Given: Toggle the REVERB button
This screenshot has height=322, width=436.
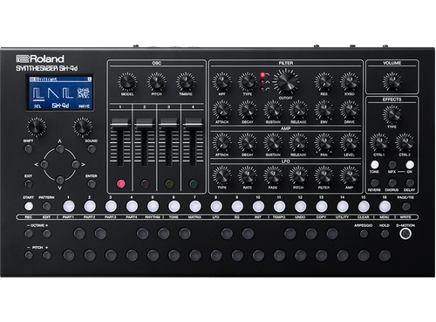Looking at the screenshot, I should pos(375,182).
